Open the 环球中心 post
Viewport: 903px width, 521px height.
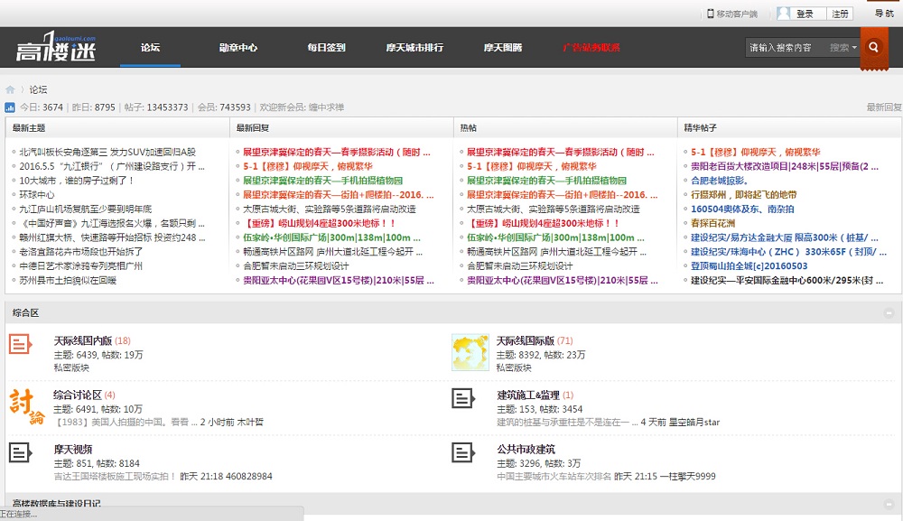point(37,194)
